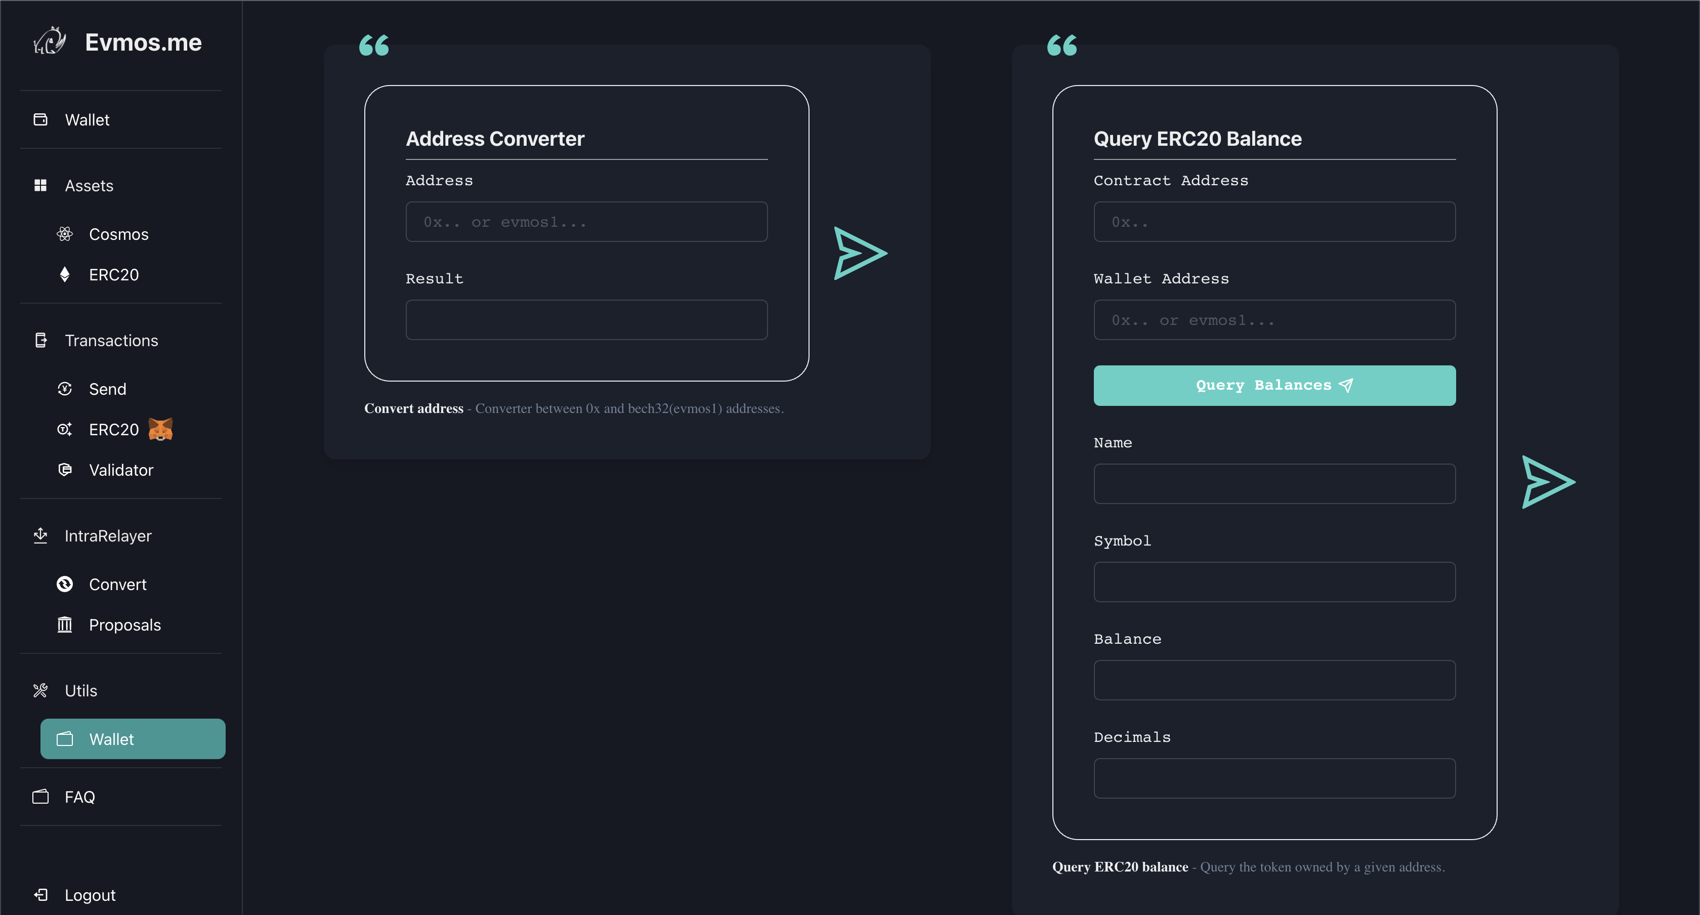Click the MetaMask fox icon beside ERC20
This screenshot has width=1700, height=915.
pos(160,429)
